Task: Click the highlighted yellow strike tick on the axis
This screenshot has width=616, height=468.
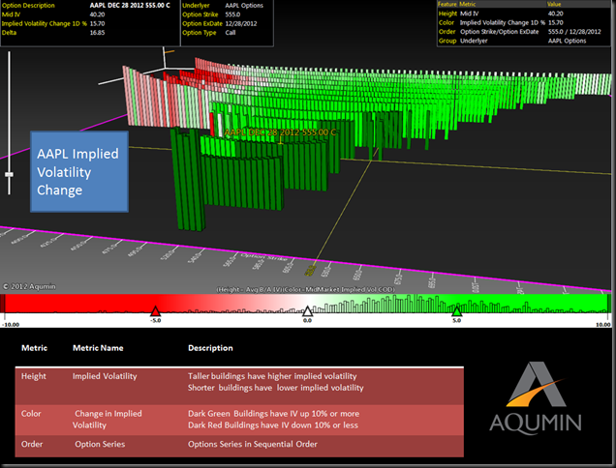Action: pos(311,270)
